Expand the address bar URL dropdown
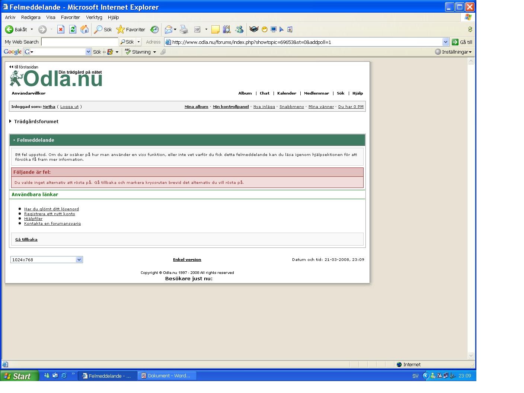 click(x=445, y=42)
